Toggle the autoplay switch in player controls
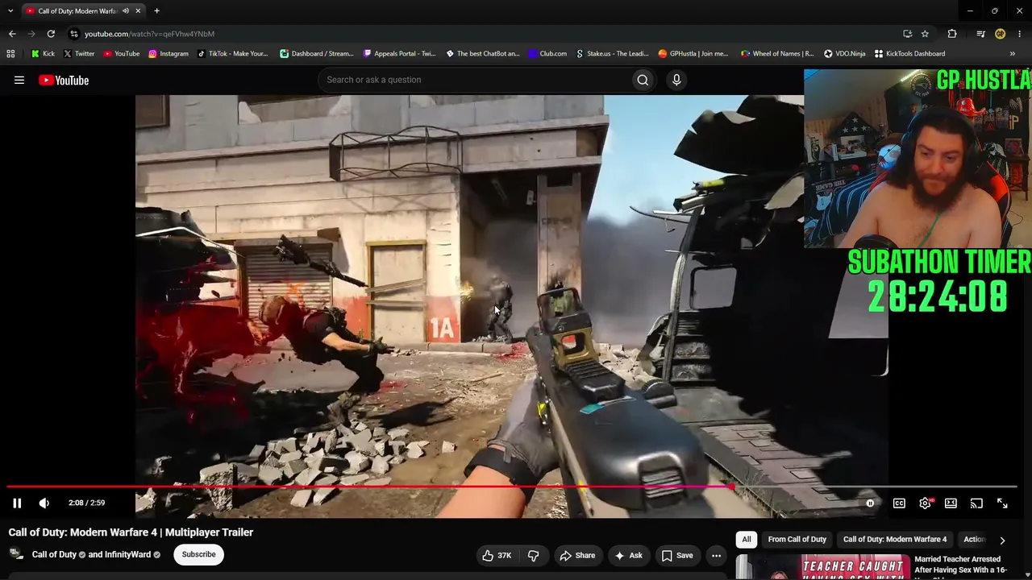Screen dimensions: 1032x580 click(870, 503)
